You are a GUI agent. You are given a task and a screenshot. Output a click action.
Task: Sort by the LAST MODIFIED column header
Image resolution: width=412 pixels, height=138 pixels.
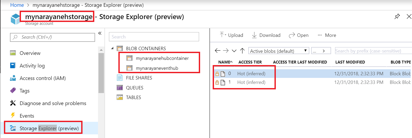point(350,62)
